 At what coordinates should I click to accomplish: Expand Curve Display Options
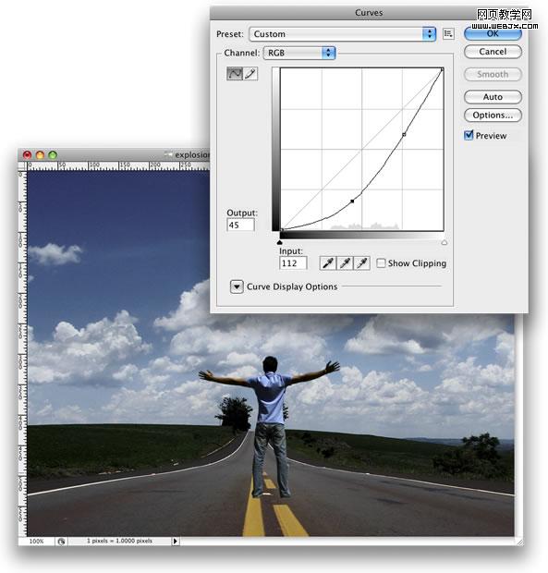coord(237,286)
